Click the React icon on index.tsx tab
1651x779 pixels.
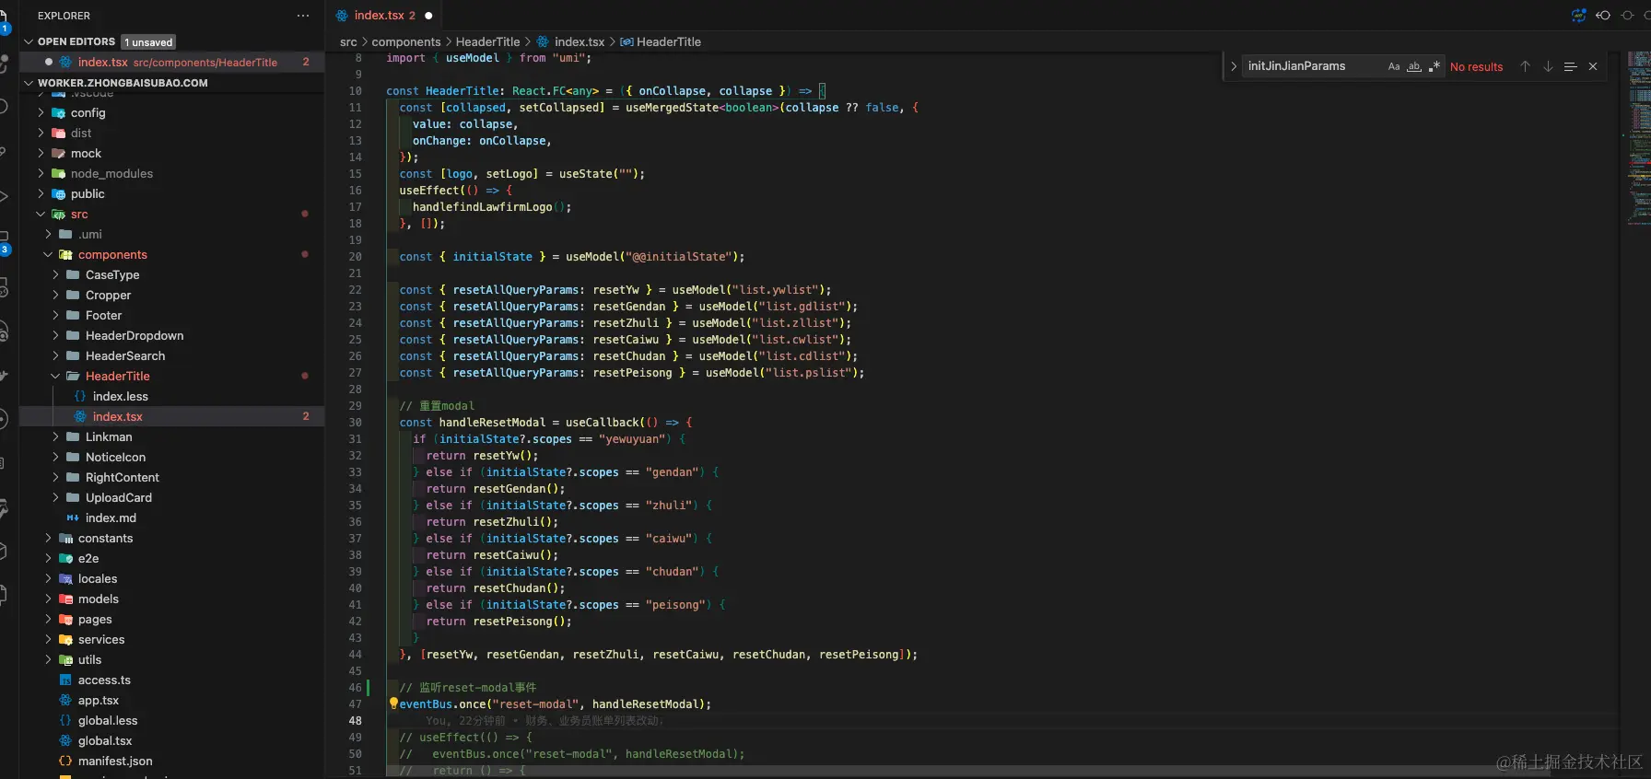tap(342, 16)
